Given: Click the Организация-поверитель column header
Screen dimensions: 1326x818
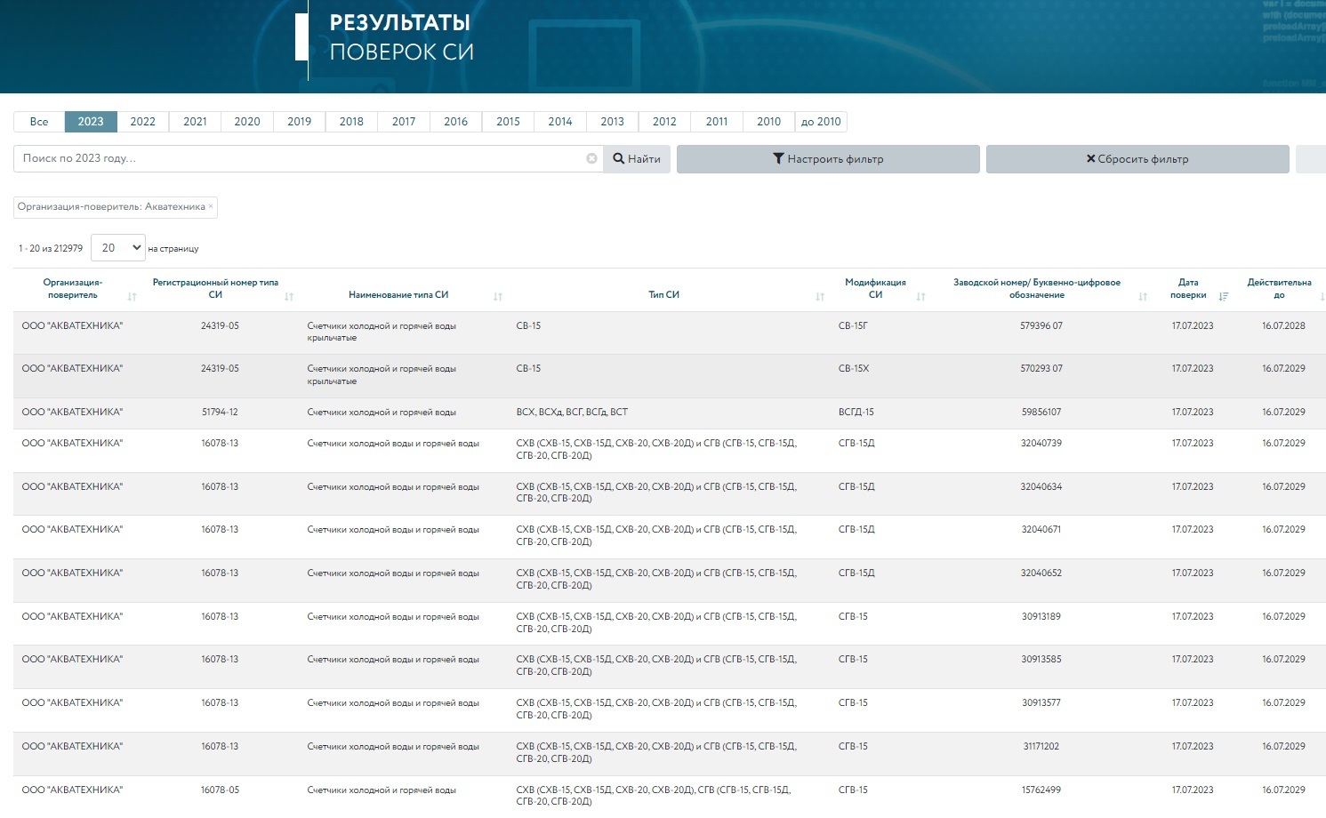Looking at the screenshot, I should coord(73,288).
